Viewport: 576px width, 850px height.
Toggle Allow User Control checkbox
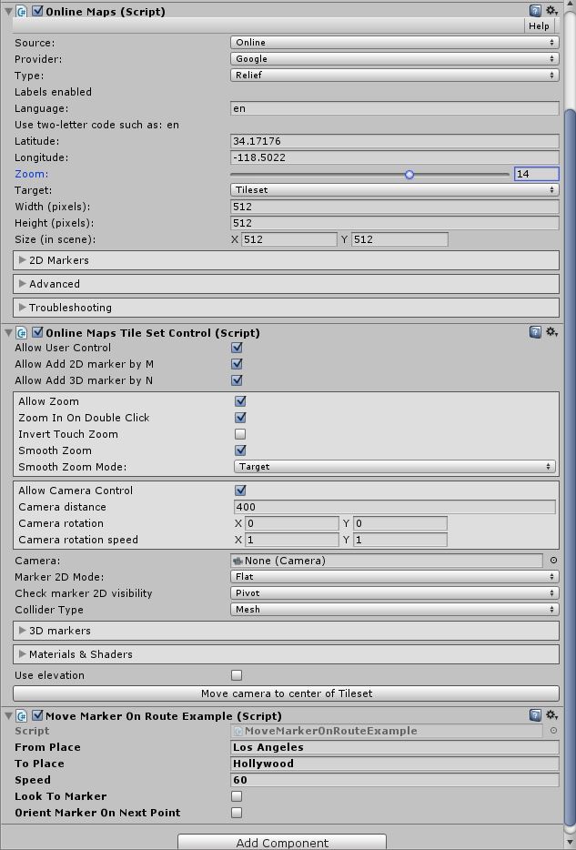pos(237,348)
